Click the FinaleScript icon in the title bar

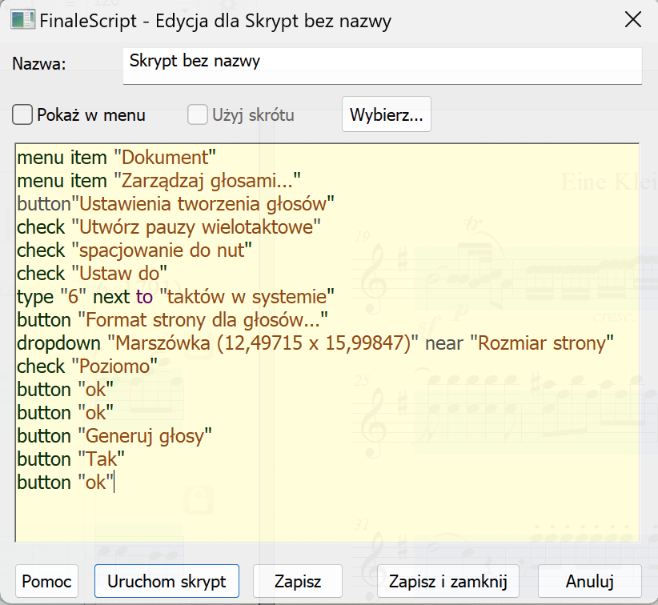pyautogui.click(x=22, y=20)
